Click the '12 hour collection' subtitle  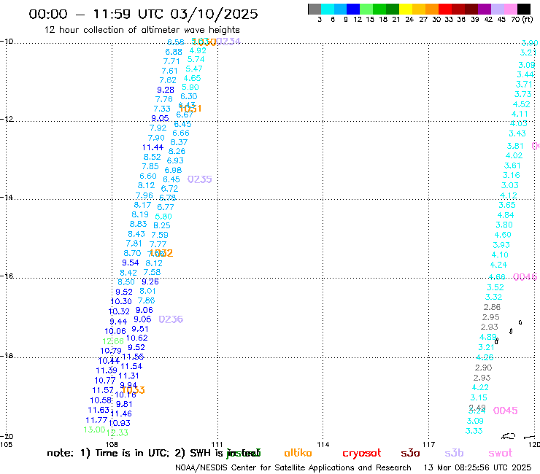point(142,30)
